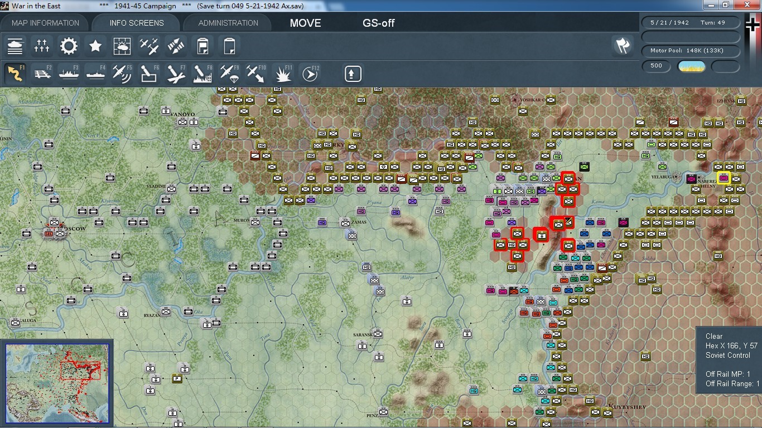Click the crossed satellites-with-arrows icon
Image resolution: width=762 pixels, height=428 pixels.
(176, 46)
